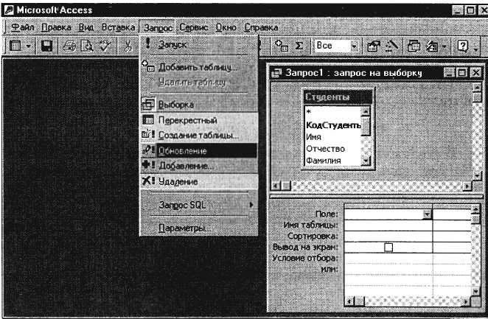This screenshot has width=488, height=319.
Task: Click the Условие отбора cell in first column
Action: (x=388, y=258)
